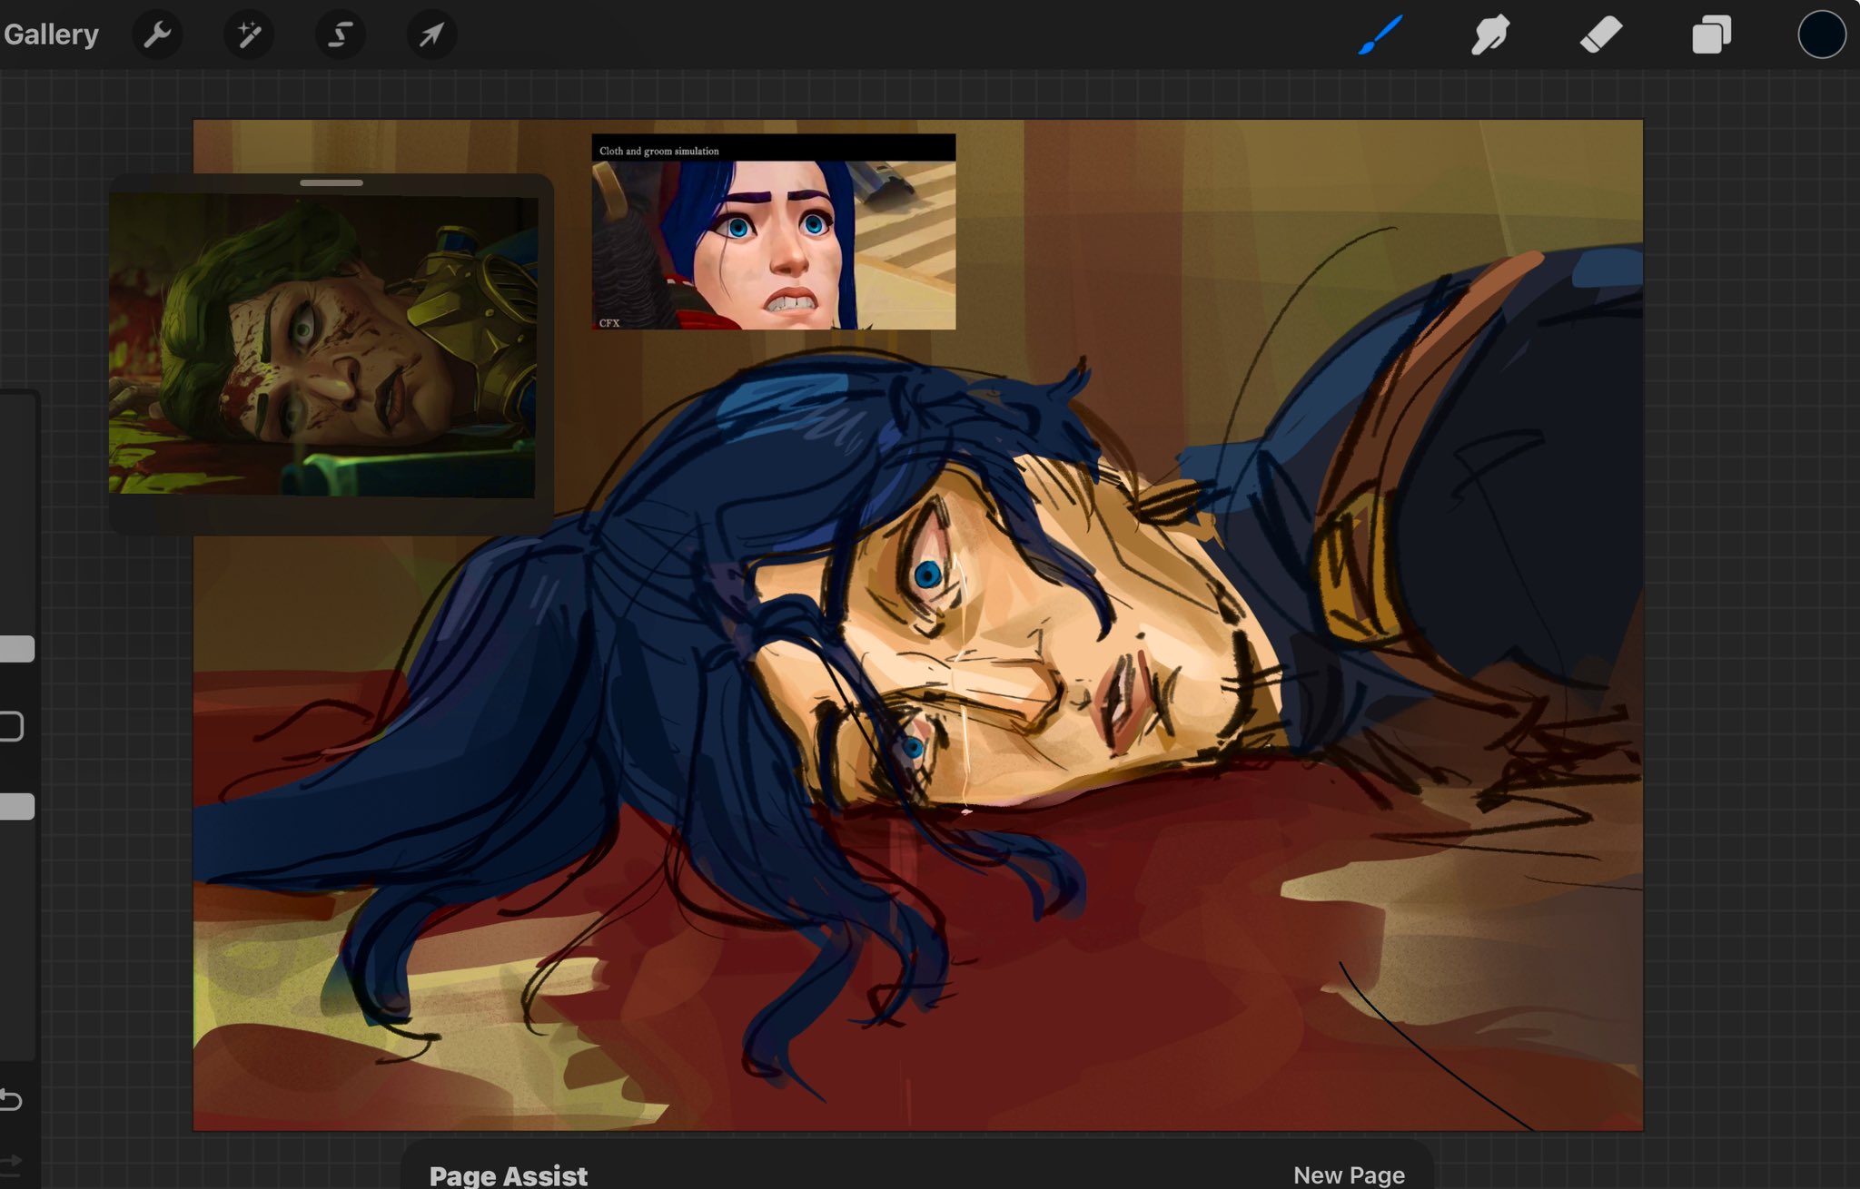The image size is (1860, 1189).
Task: Select the Brush tool
Action: click(1380, 34)
